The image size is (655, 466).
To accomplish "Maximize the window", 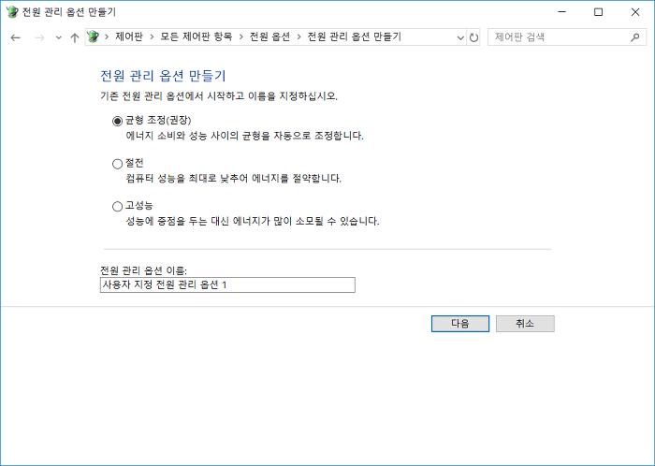I will [x=598, y=12].
